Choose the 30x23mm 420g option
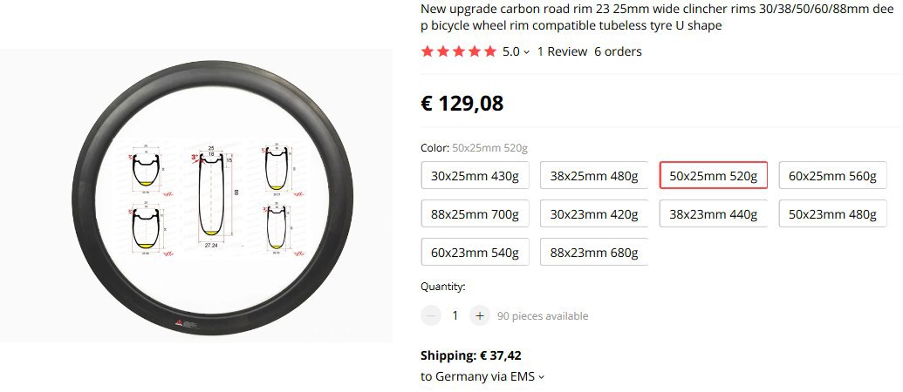The width and height of the screenshot is (903, 392). (x=594, y=213)
